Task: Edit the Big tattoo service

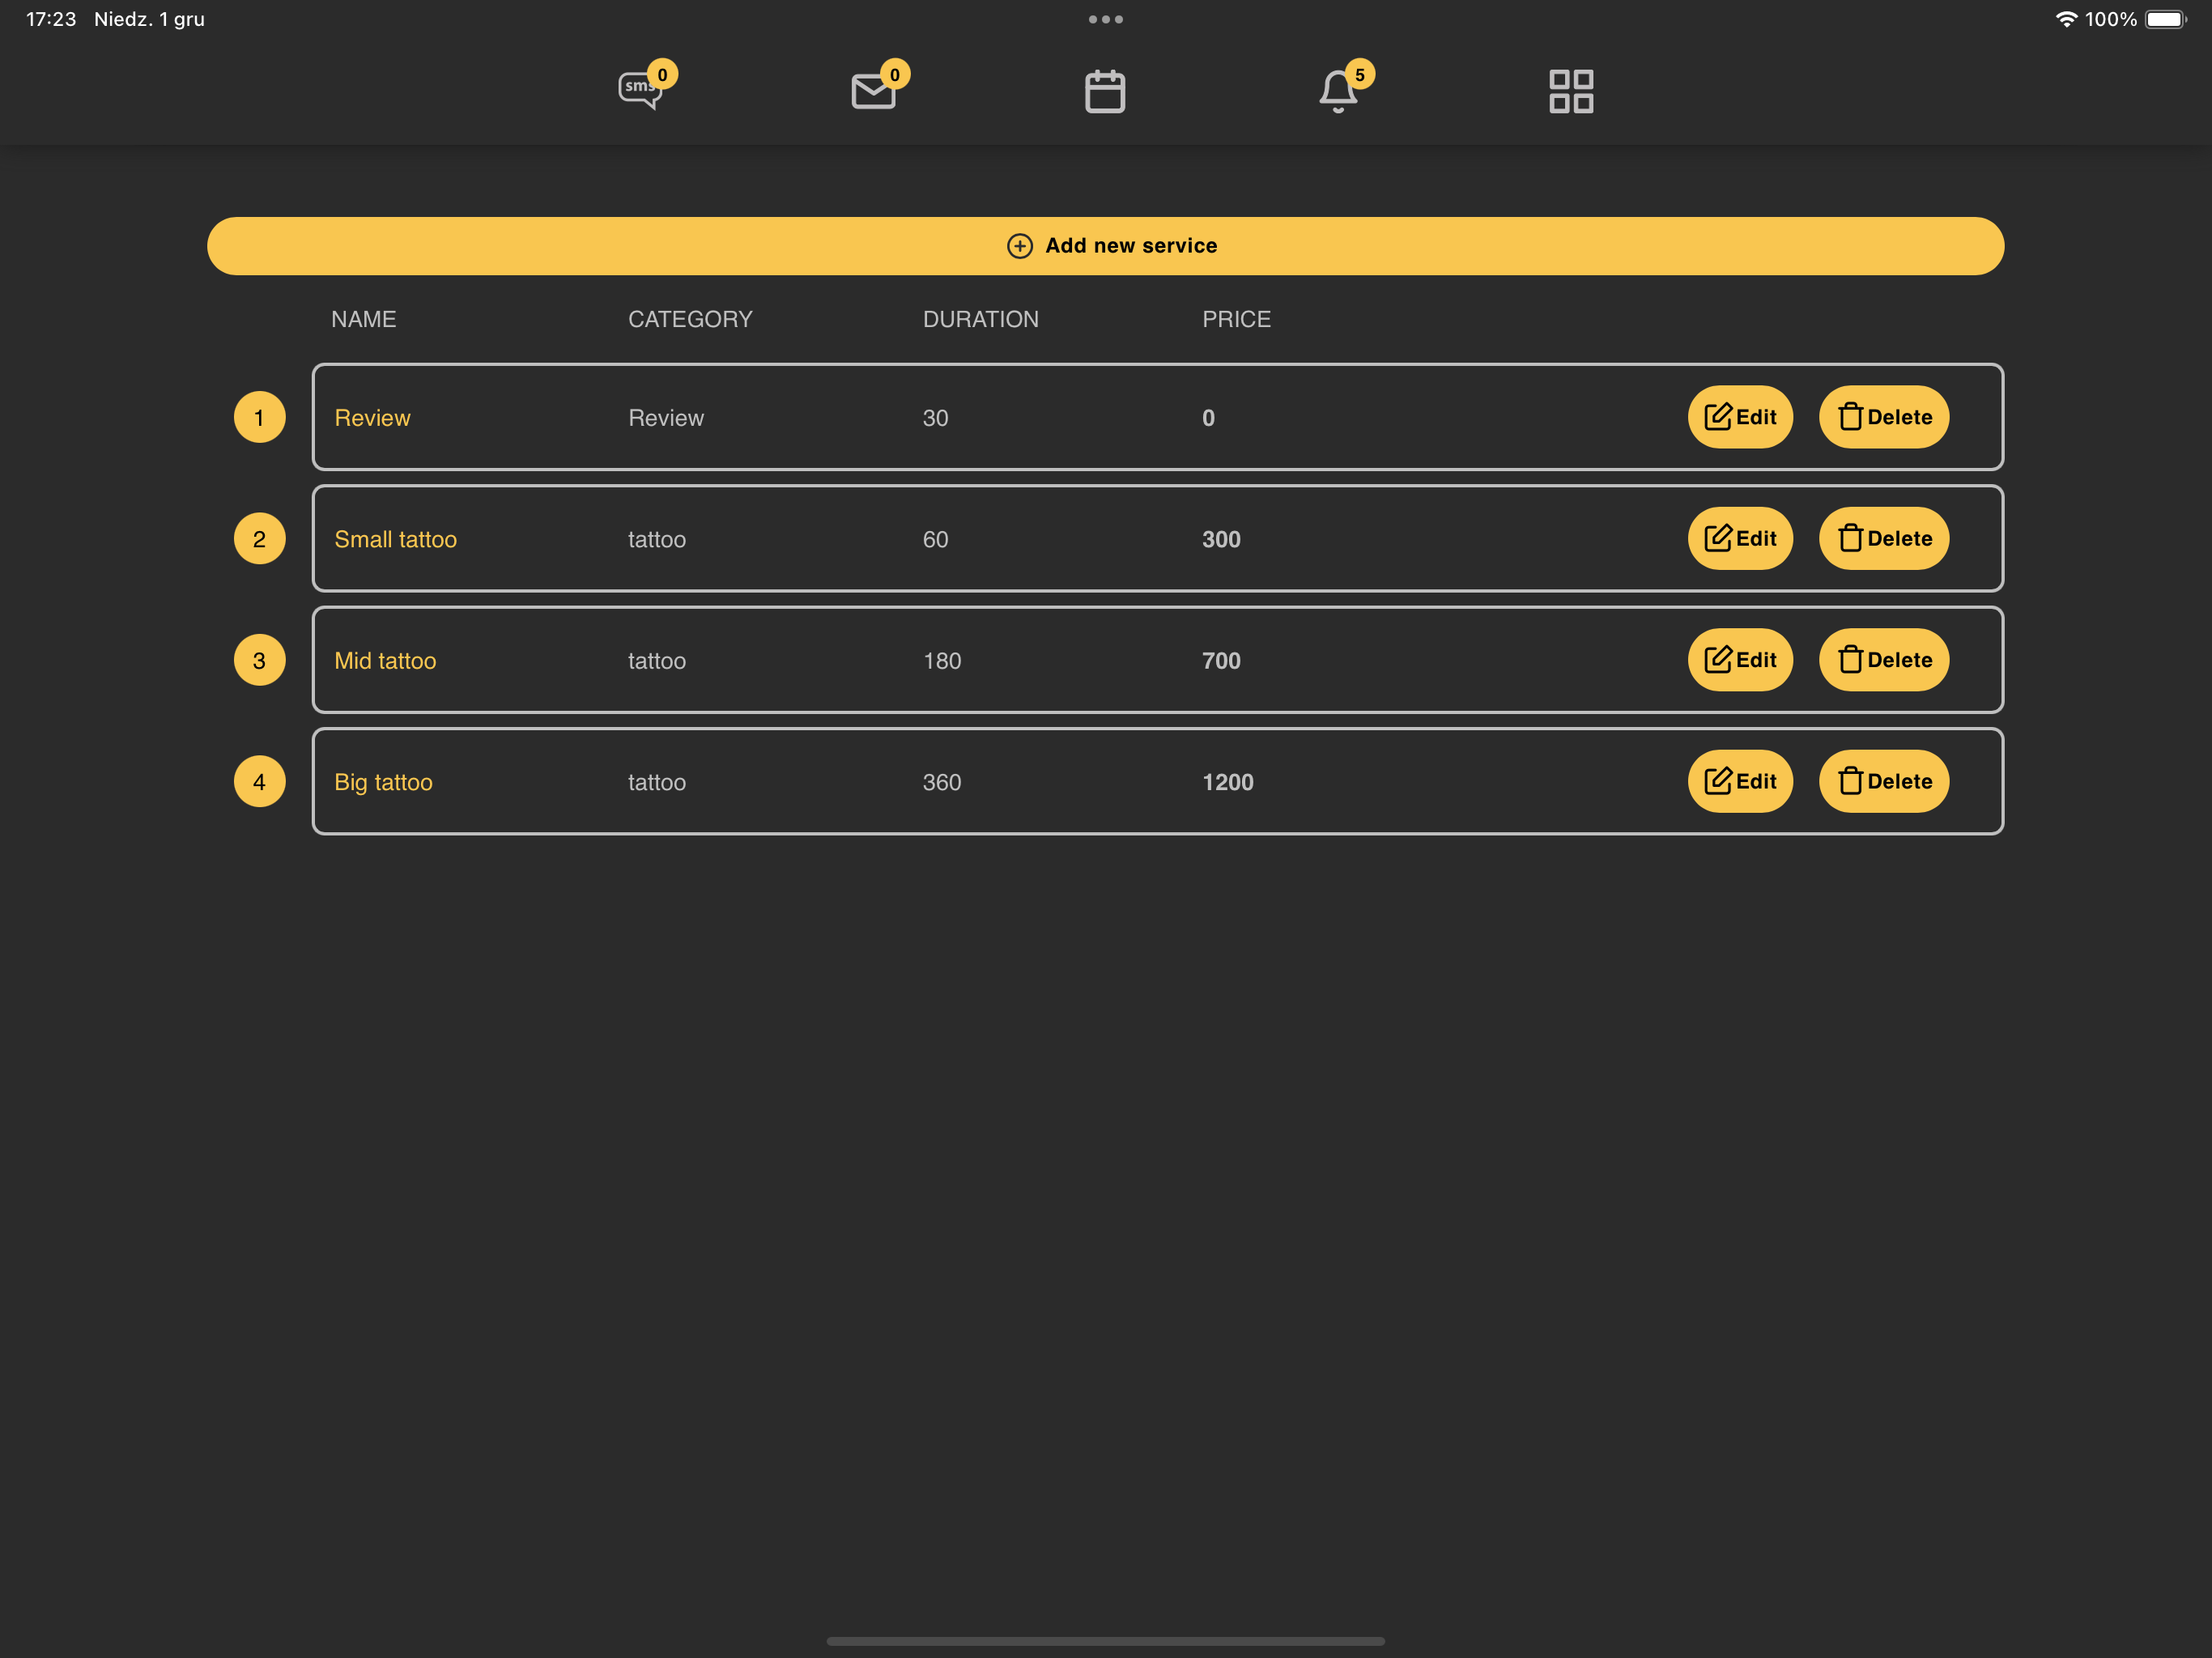Action: coord(1740,782)
